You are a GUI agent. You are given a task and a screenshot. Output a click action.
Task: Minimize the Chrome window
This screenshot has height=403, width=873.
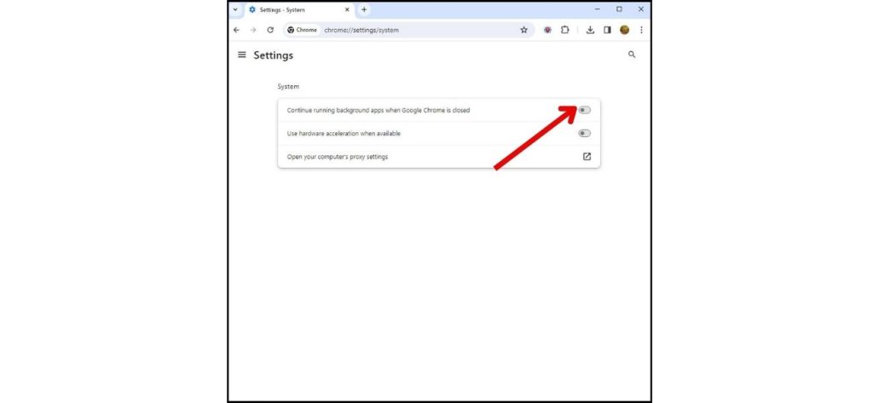pos(598,9)
